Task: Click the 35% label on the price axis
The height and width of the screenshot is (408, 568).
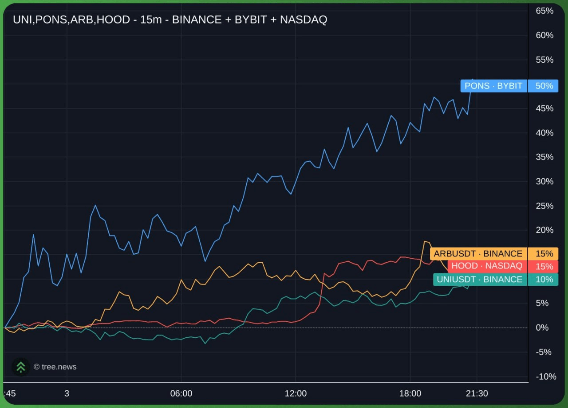Action: tap(544, 157)
